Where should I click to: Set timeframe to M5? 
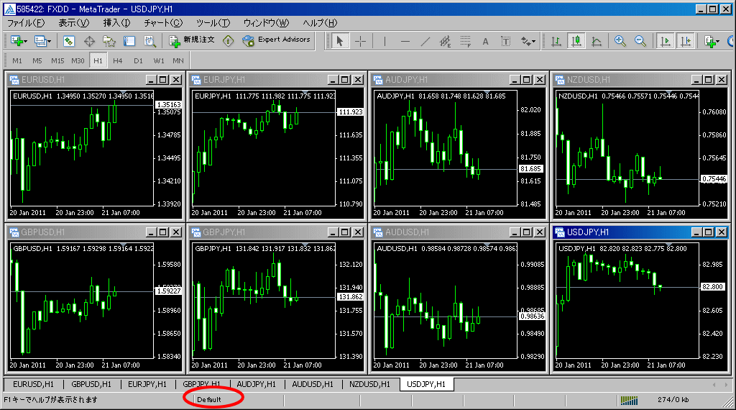click(37, 60)
